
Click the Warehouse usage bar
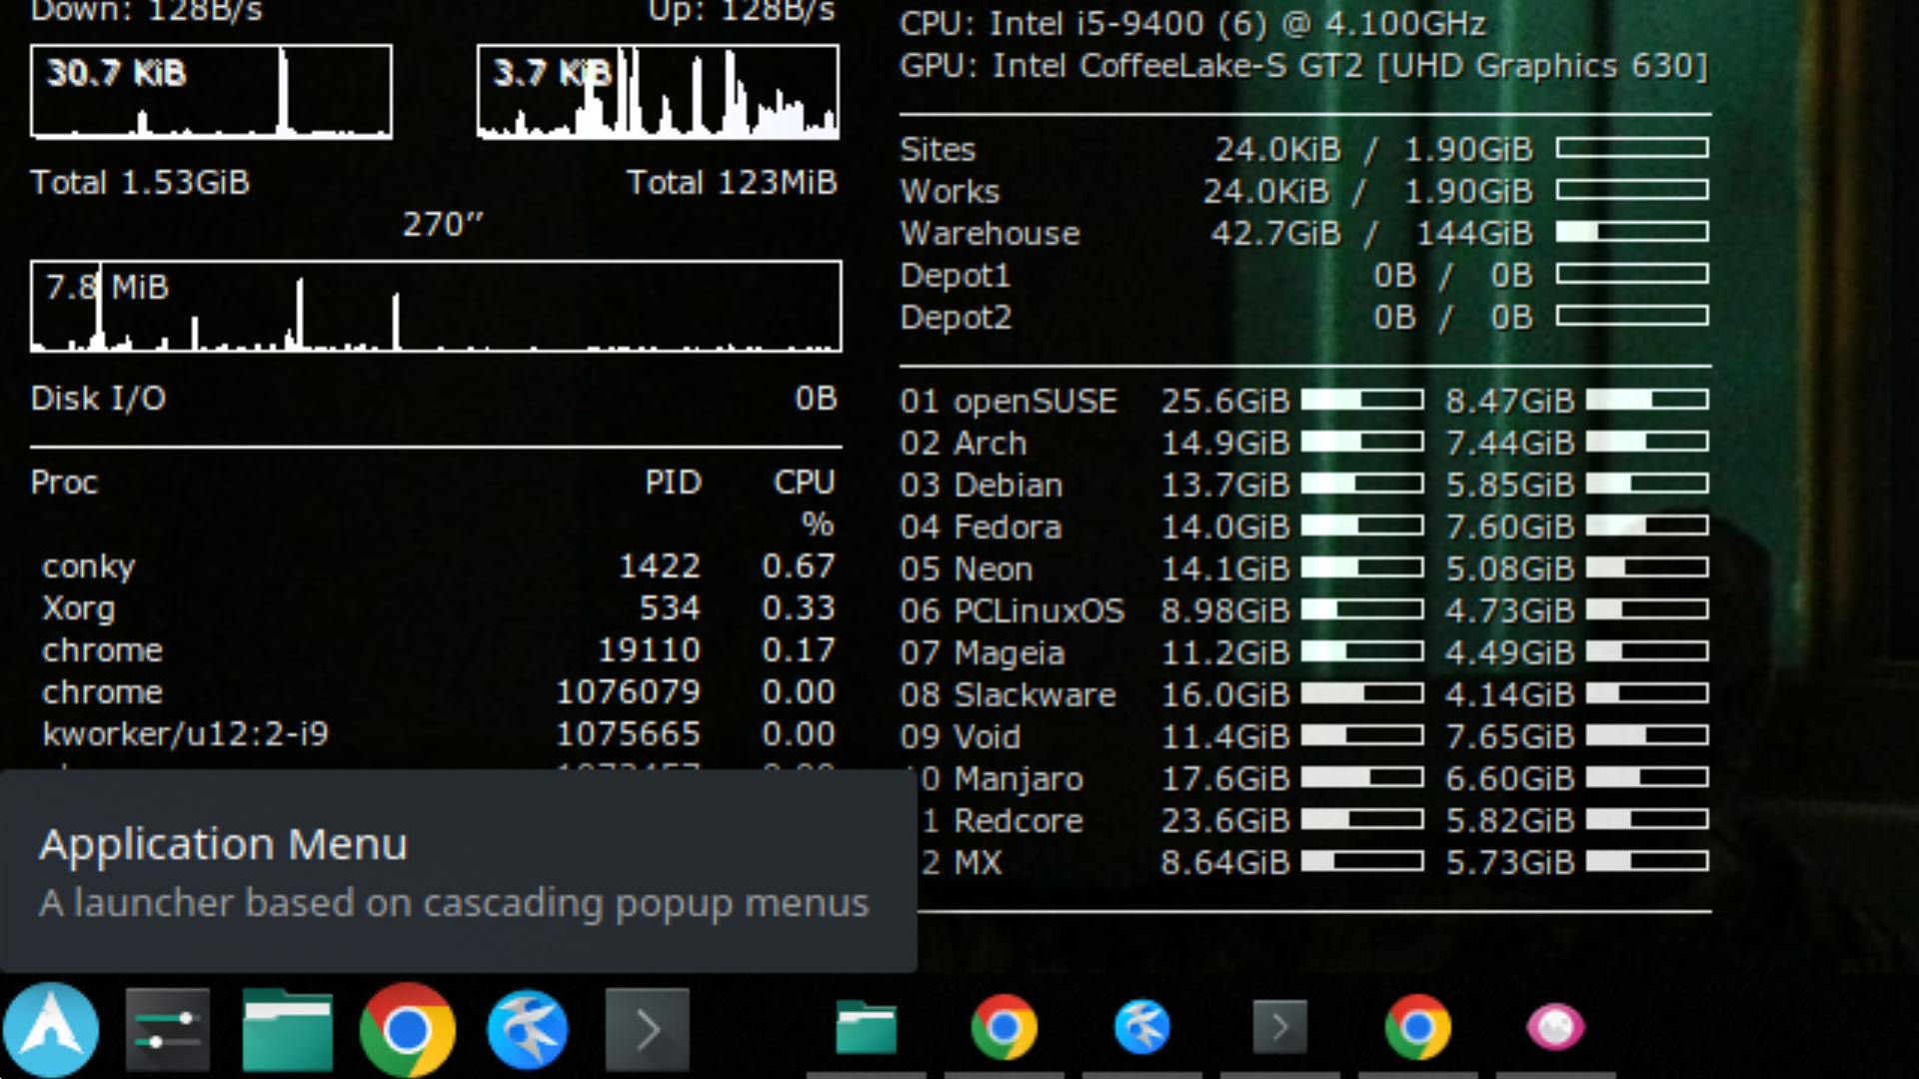coord(1632,233)
